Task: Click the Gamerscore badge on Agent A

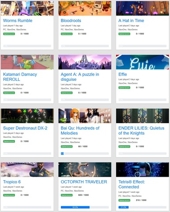Action: click(67, 93)
